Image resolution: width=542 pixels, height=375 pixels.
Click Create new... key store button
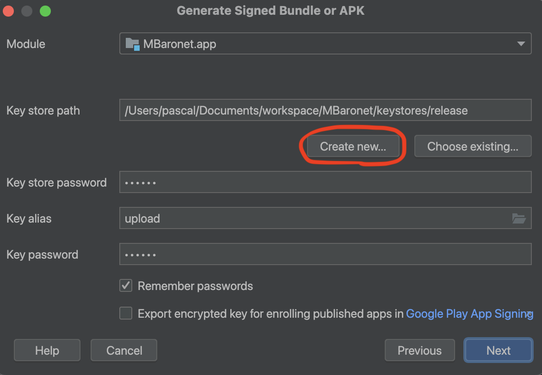(353, 147)
